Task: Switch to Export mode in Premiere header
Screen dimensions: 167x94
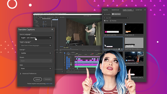Action: coord(41,16)
